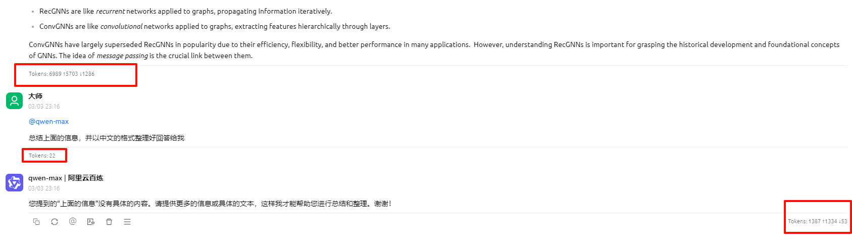The height and width of the screenshot is (246, 852).
Task: Click the purple qwen-max model avatar
Action: point(14,182)
